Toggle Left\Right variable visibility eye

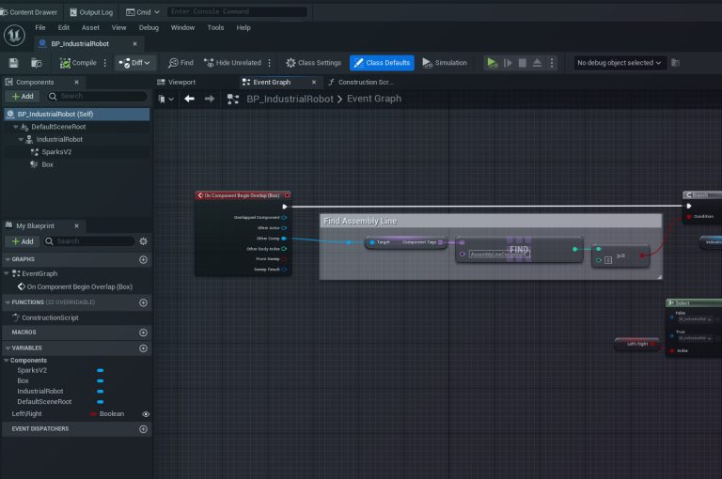pos(146,414)
